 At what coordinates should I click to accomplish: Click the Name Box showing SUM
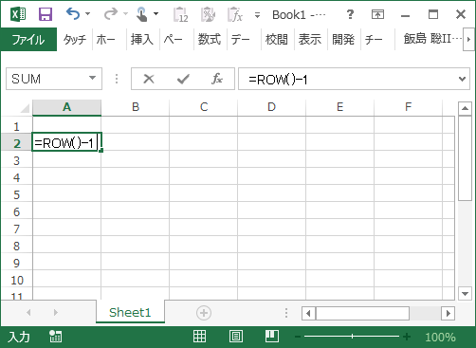click(x=47, y=79)
